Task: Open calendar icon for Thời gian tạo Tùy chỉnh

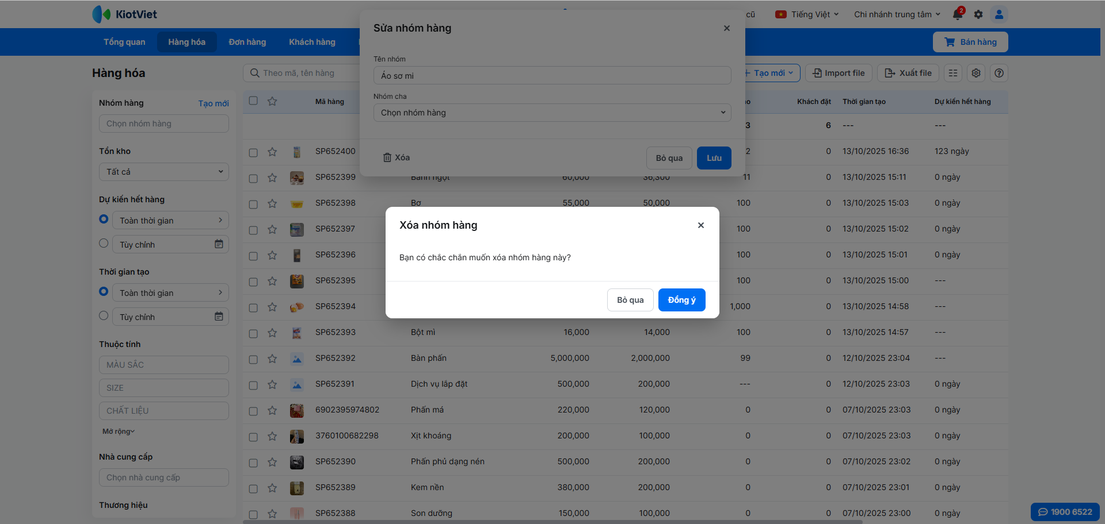Action: point(219,317)
